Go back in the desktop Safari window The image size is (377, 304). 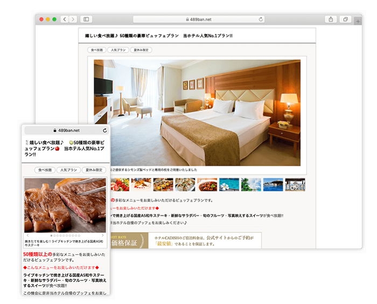65,19
